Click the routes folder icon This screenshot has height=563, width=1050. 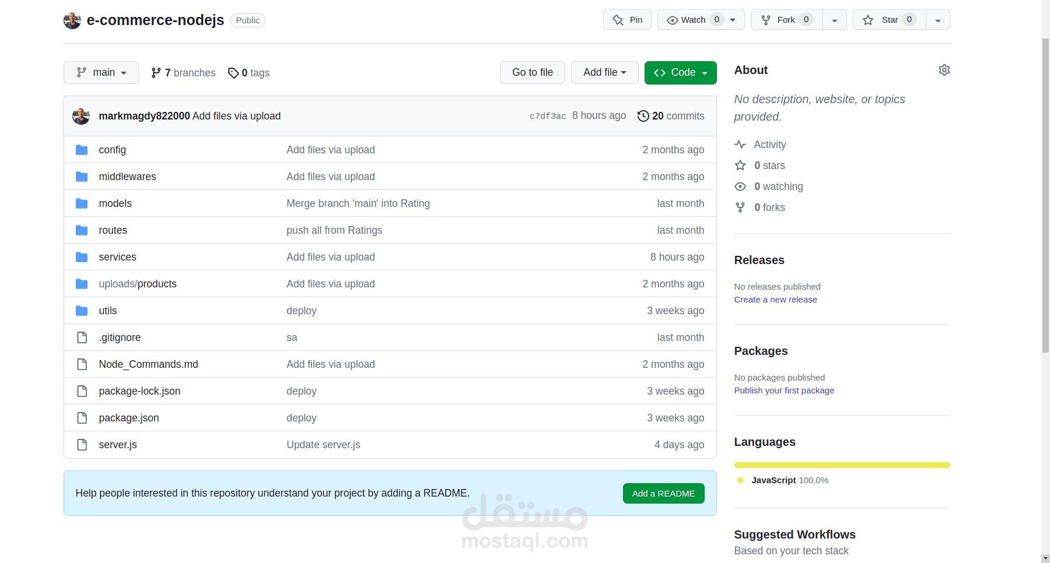point(82,230)
